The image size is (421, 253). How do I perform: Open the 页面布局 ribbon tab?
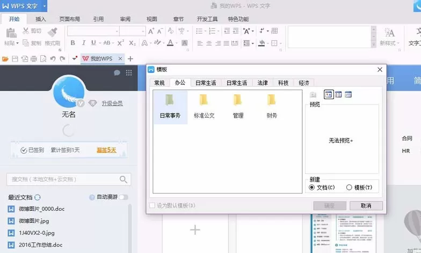70,19
